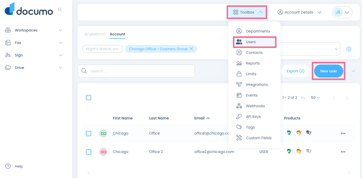
Task: Check the row checkbox for Chicago Office 2
Action: 89,152
